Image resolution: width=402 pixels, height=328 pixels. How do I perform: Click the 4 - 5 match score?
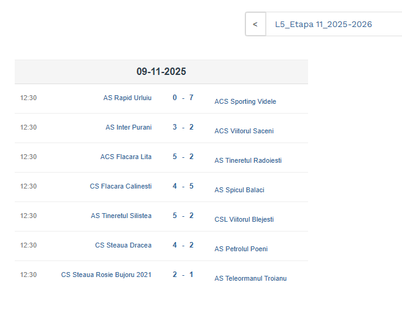[183, 186]
